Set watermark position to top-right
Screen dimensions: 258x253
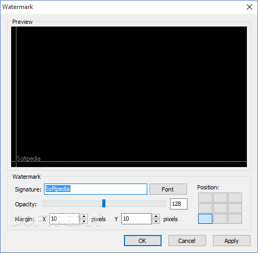coord(235,197)
